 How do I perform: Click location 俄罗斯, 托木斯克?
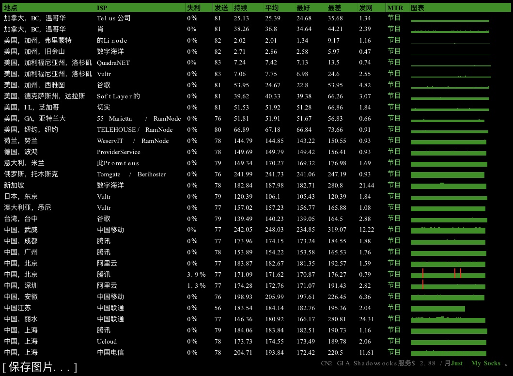[x=31, y=174]
